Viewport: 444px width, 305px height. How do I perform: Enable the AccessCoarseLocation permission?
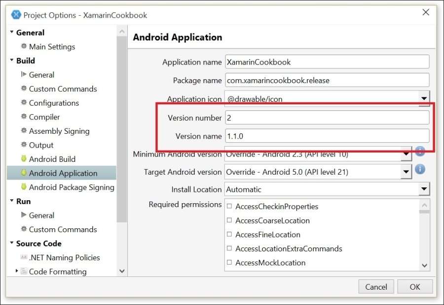[x=229, y=220]
